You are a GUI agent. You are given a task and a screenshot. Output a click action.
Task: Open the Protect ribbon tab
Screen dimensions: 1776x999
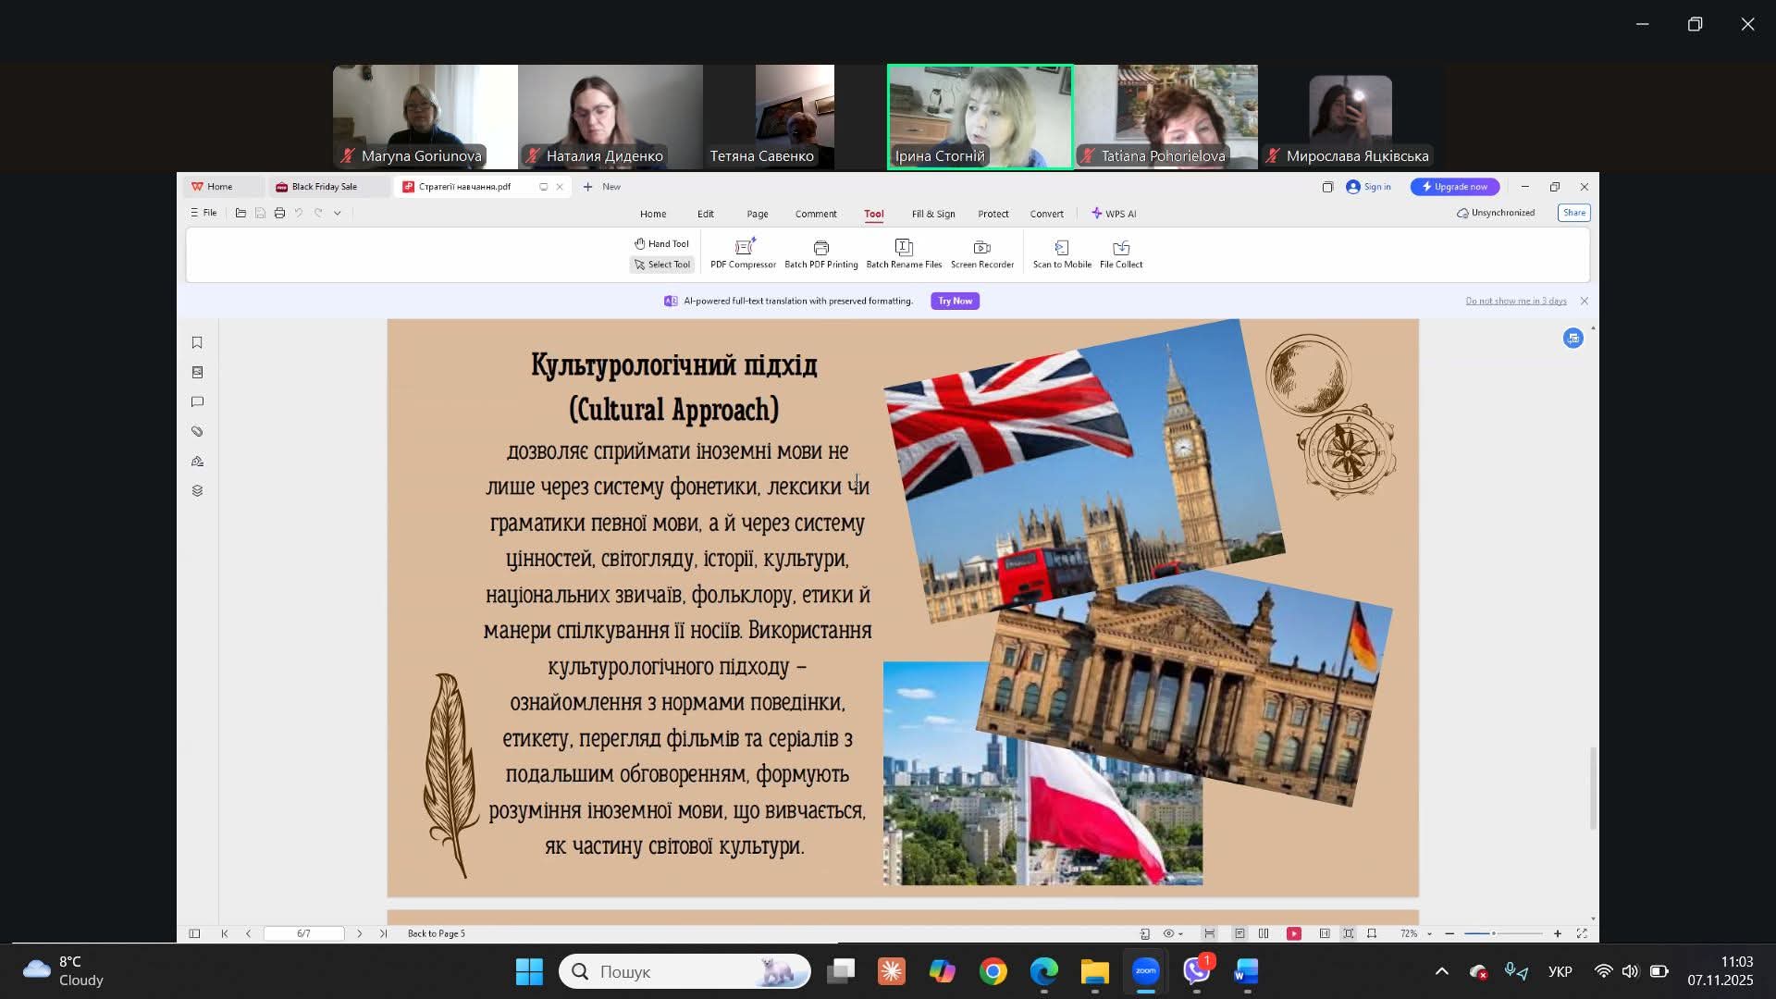[993, 214]
